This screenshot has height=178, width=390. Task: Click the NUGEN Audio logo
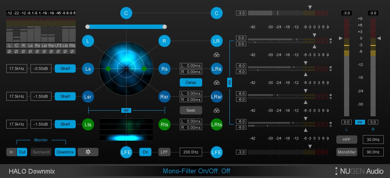(x=359, y=171)
